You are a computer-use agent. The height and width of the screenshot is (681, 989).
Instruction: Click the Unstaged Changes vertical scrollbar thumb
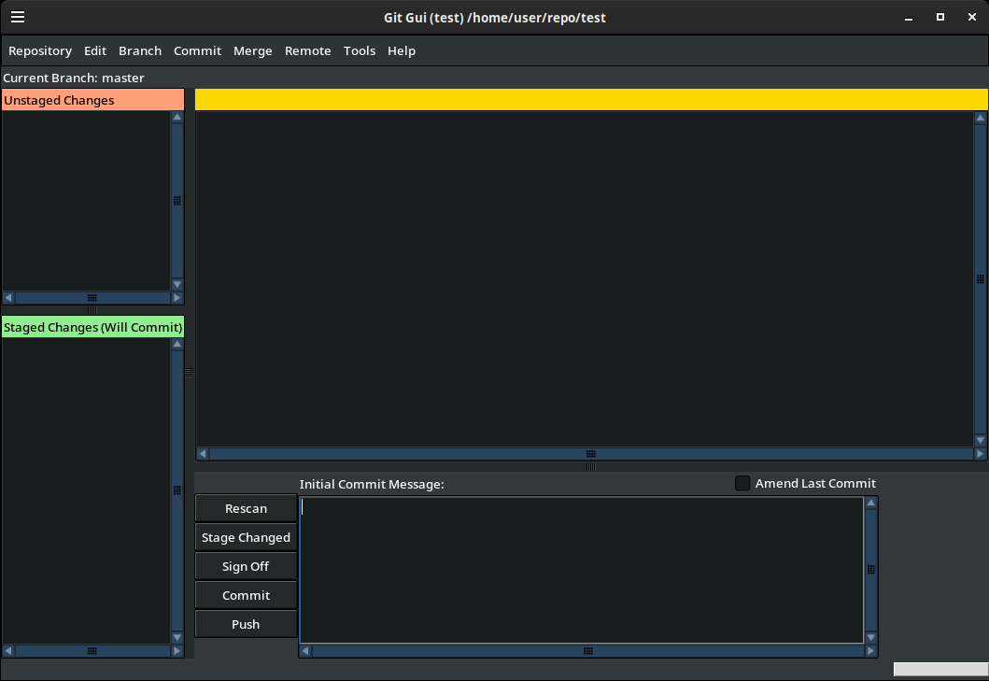pos(177,201)
